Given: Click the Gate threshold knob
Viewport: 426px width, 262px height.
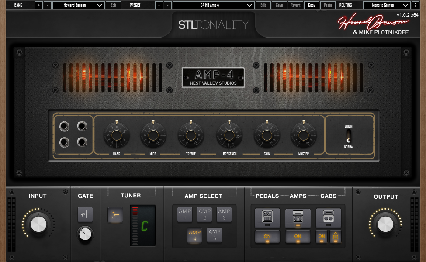Looking at the screenshot, I should pyautogui.click(x=85, y=234).
